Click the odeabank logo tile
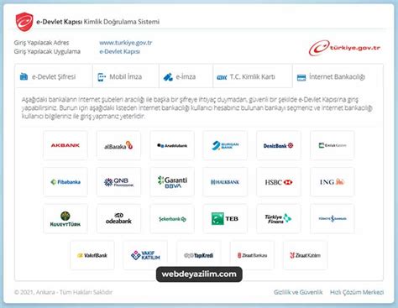 [118, 218]
